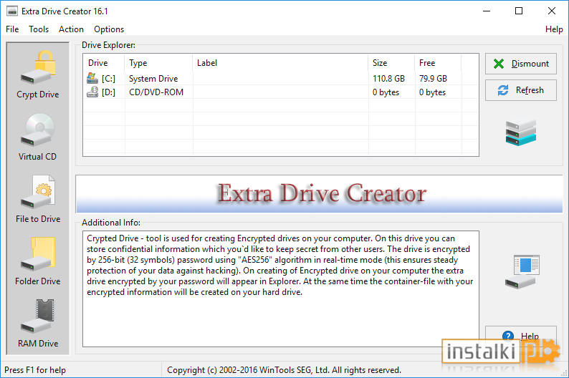Open the Options menu
The width and height of the screenshot is (569, 378).
pos(109,29)
